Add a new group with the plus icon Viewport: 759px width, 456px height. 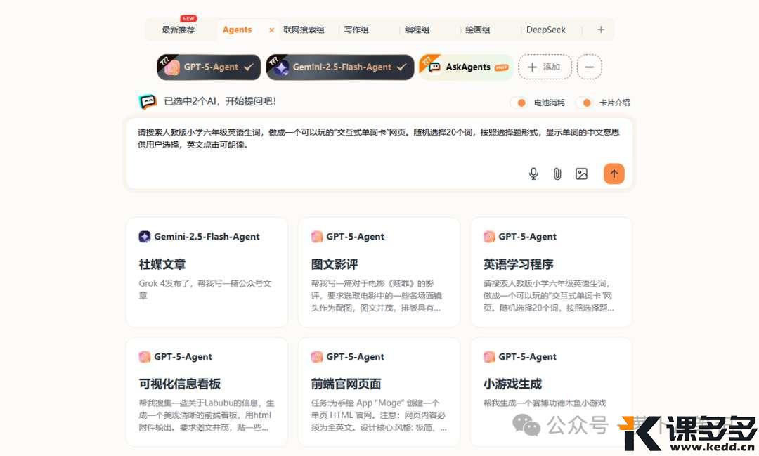601,30
